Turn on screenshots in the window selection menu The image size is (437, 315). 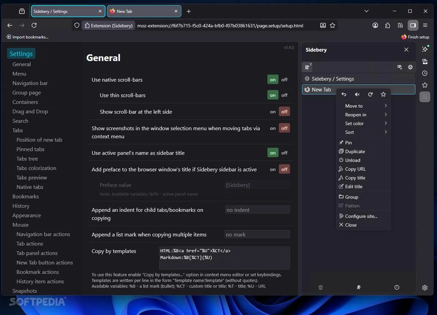pos(273,128)
